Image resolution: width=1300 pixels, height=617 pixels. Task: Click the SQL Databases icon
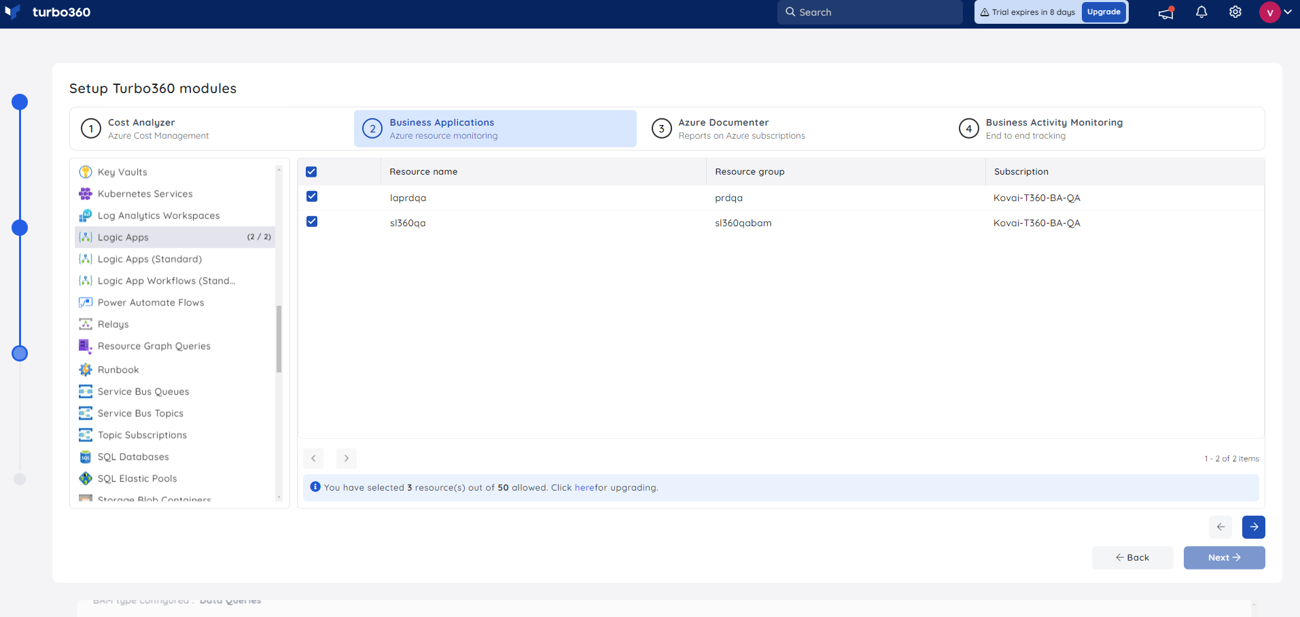pyautogui.click(x=86, y=457)
